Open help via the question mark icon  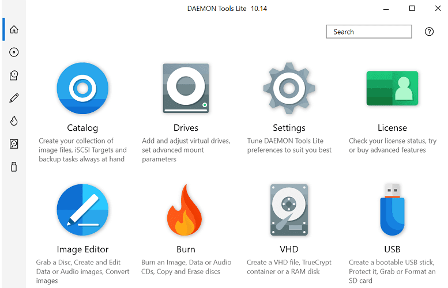click(429, 32)
